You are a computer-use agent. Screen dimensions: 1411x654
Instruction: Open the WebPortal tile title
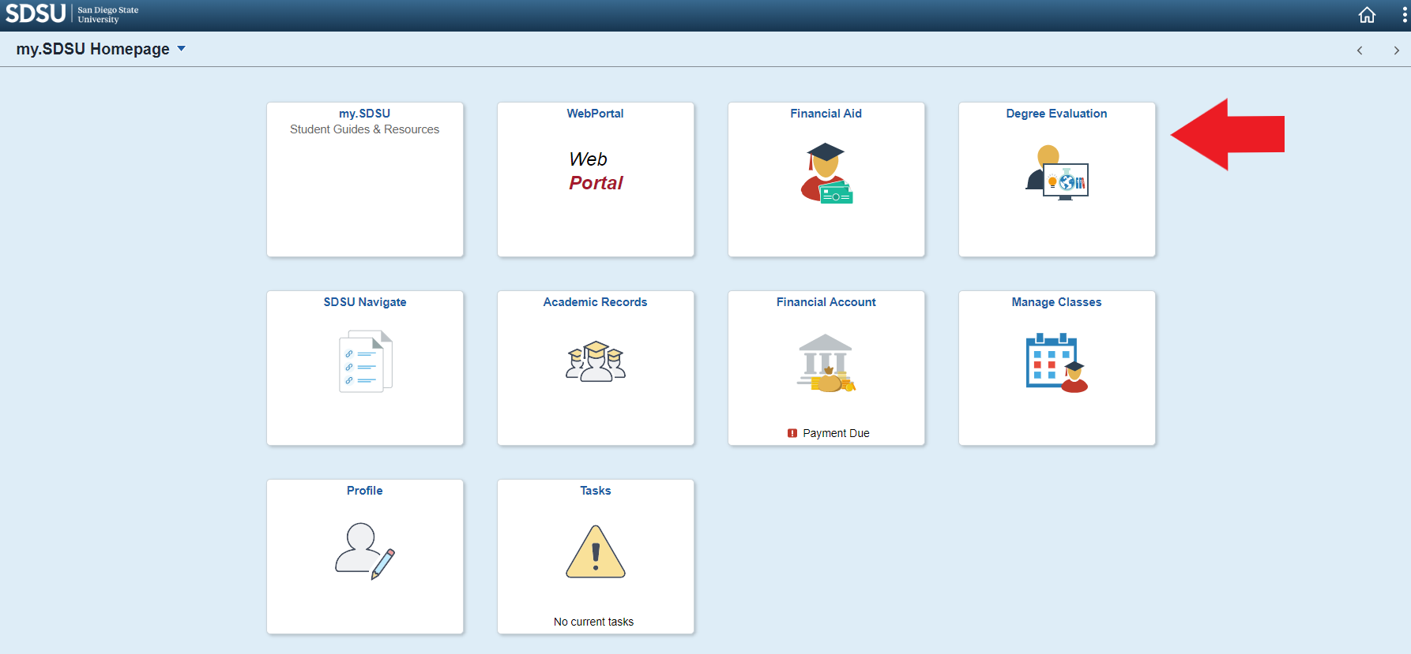pyautogui.click(x=596, y=114)
